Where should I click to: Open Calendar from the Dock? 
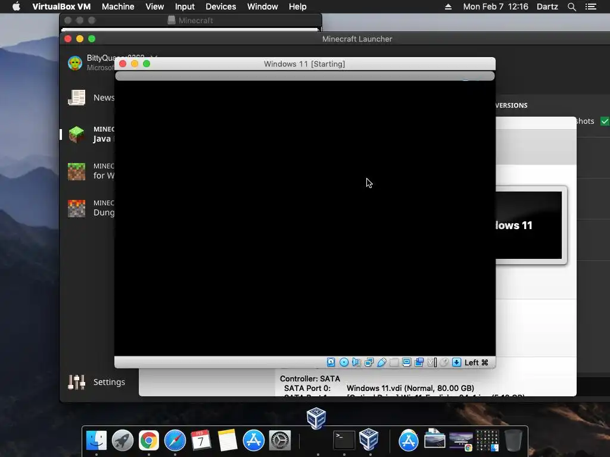click(x=201, y=440)
